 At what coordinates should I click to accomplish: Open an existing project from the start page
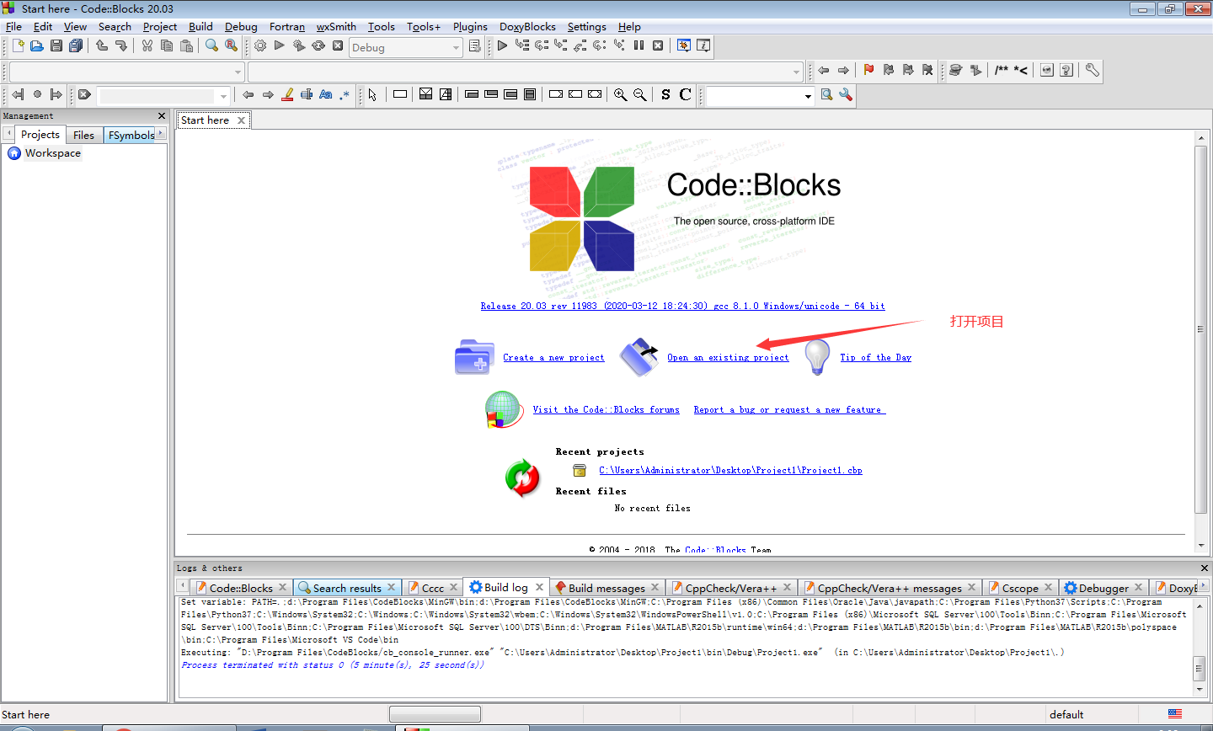[728, 357]
